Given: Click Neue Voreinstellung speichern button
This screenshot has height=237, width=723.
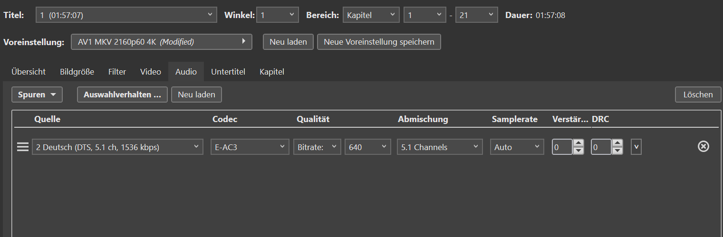Looking at the screenshot, I should click(x=379, y=42).
